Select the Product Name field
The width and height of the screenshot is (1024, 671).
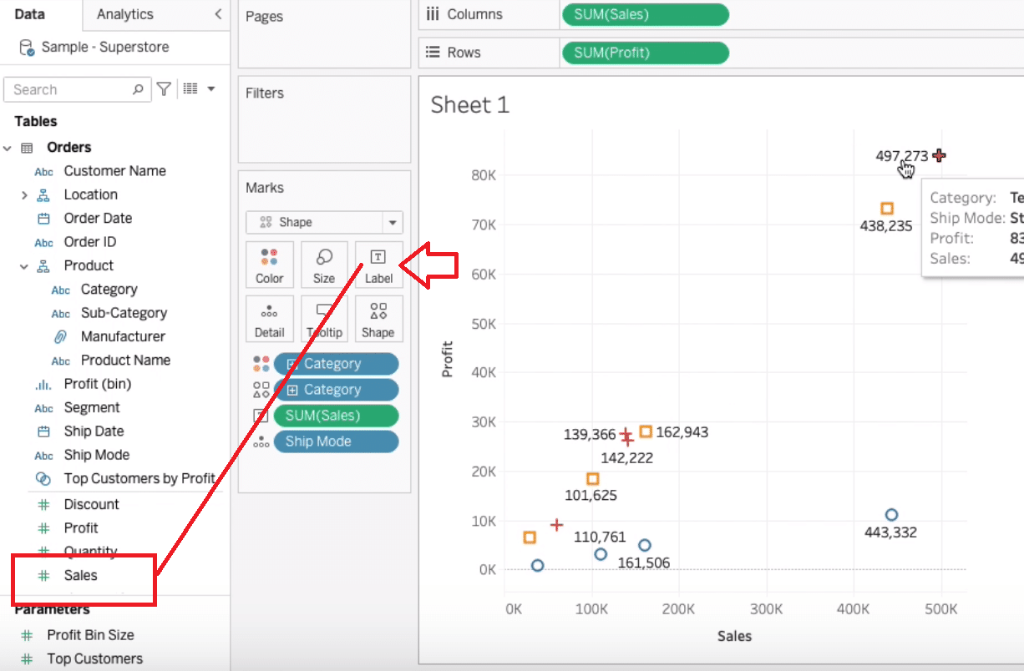(125, 361)
